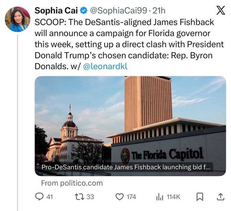231x211 pixels.
Task: Click the From politico.com source link
Action: click(72, 183)
